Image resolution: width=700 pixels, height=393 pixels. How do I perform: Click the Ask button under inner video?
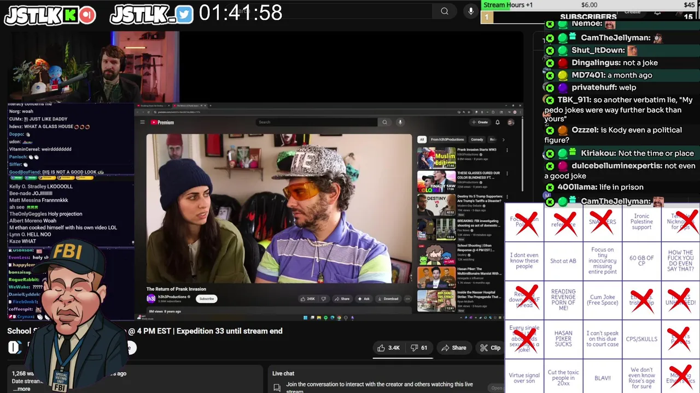click(x=364, y=299)
